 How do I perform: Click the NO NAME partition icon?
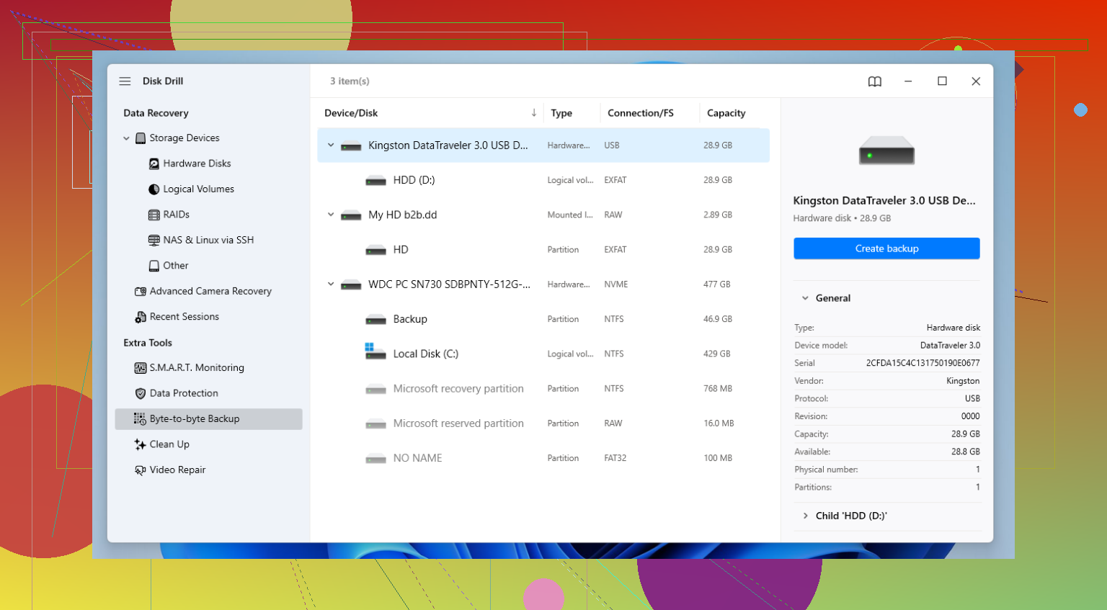point(375,459)
